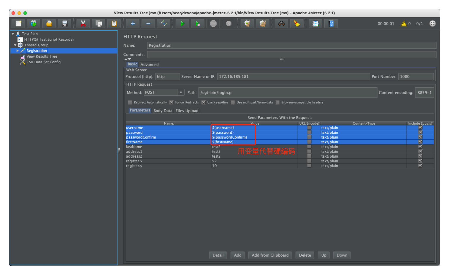Select the Test Plan node
This screenshot has width=449, height=275.
tap(30, 34)
